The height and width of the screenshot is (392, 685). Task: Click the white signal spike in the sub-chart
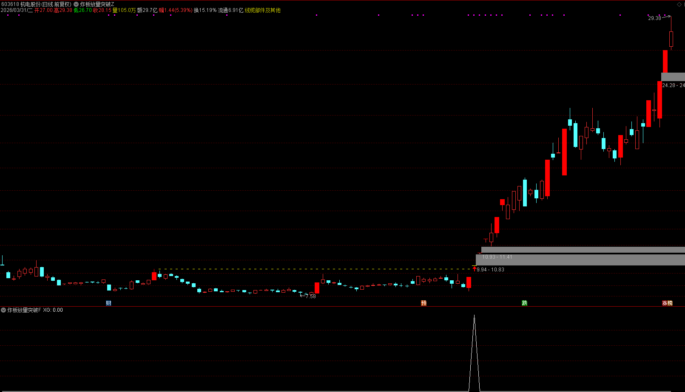click(x=474, y=353)
